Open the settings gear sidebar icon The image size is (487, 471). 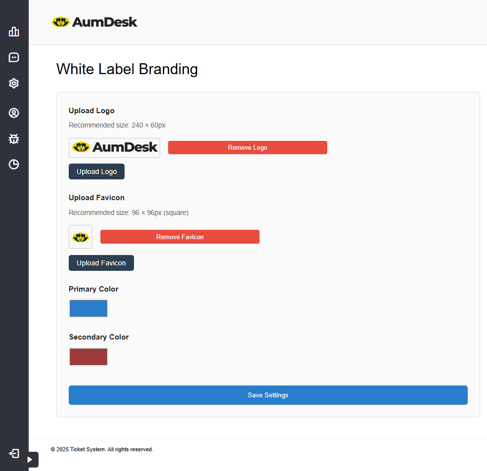tap(14, 83)
